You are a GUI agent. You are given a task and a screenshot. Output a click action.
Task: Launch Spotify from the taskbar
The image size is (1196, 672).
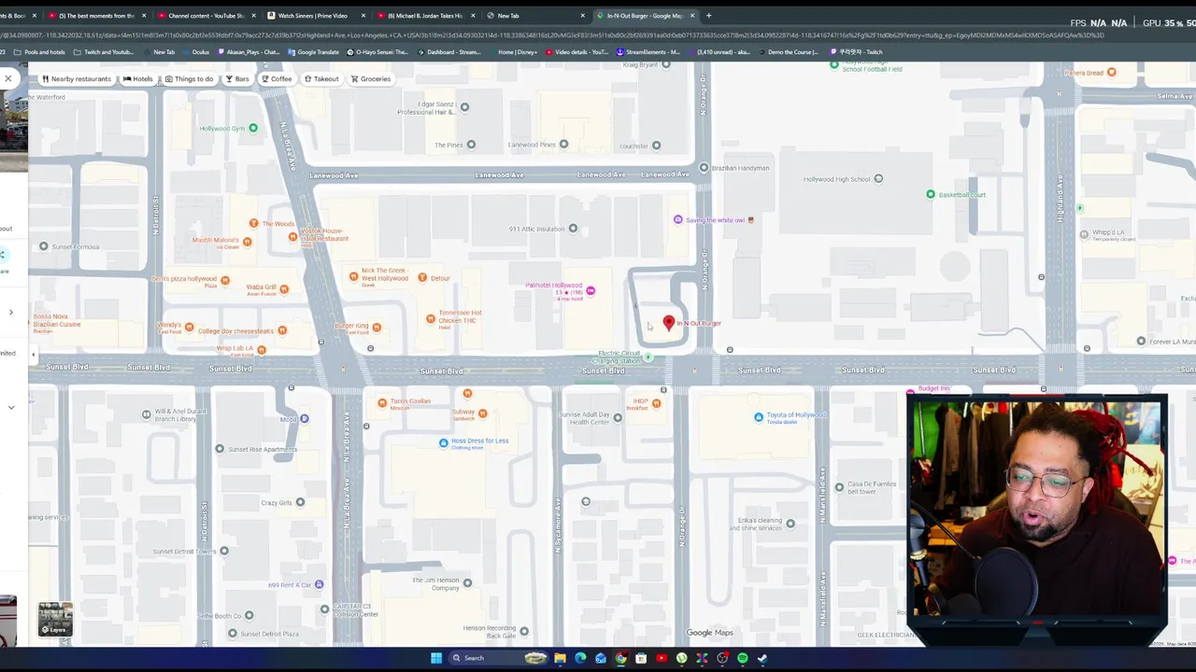(743, 658)
